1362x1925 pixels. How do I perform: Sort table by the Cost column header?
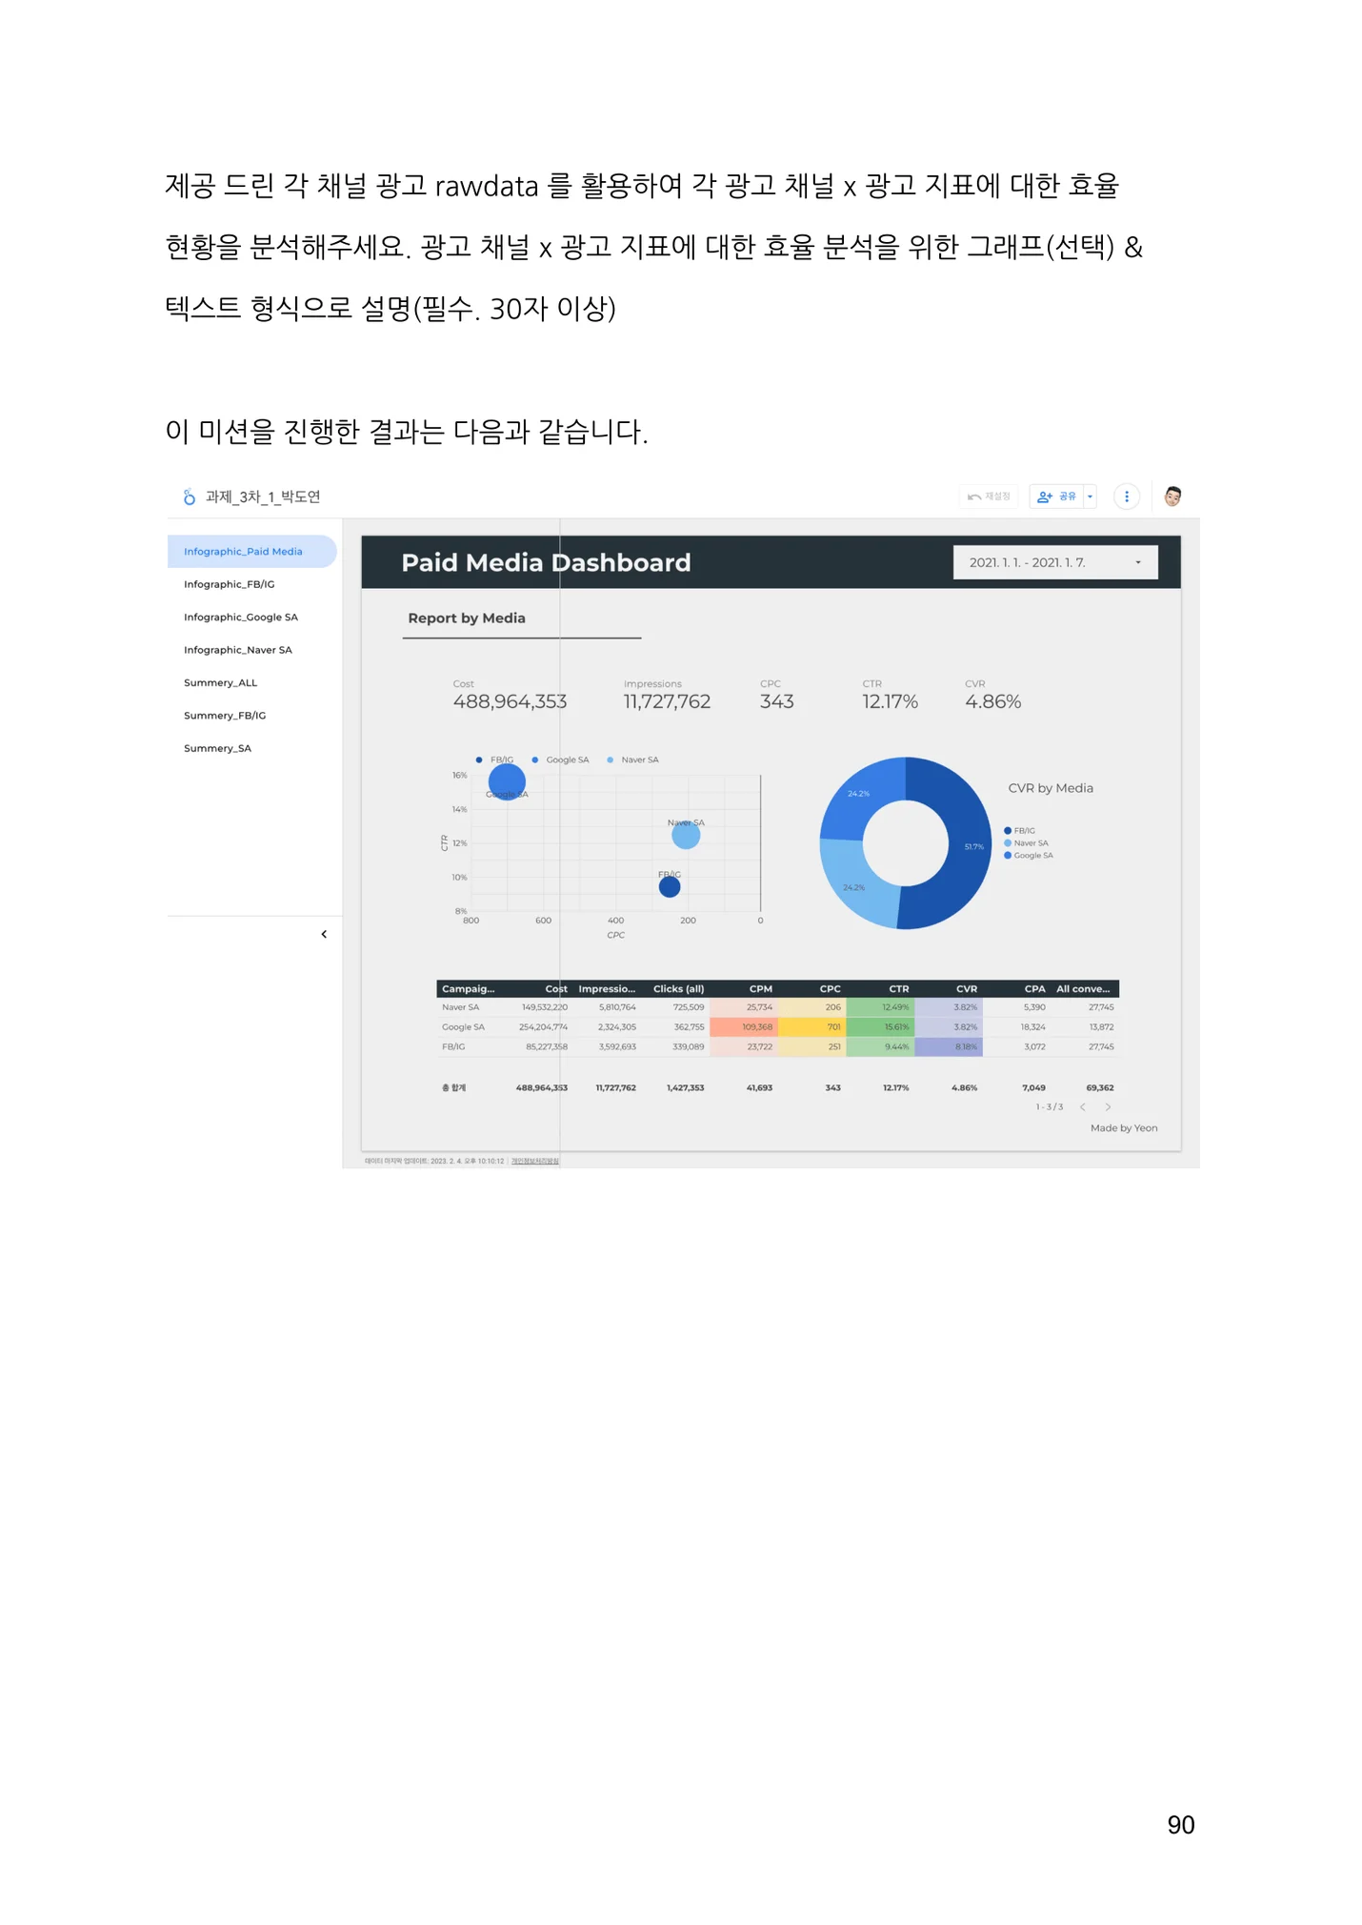555,989
